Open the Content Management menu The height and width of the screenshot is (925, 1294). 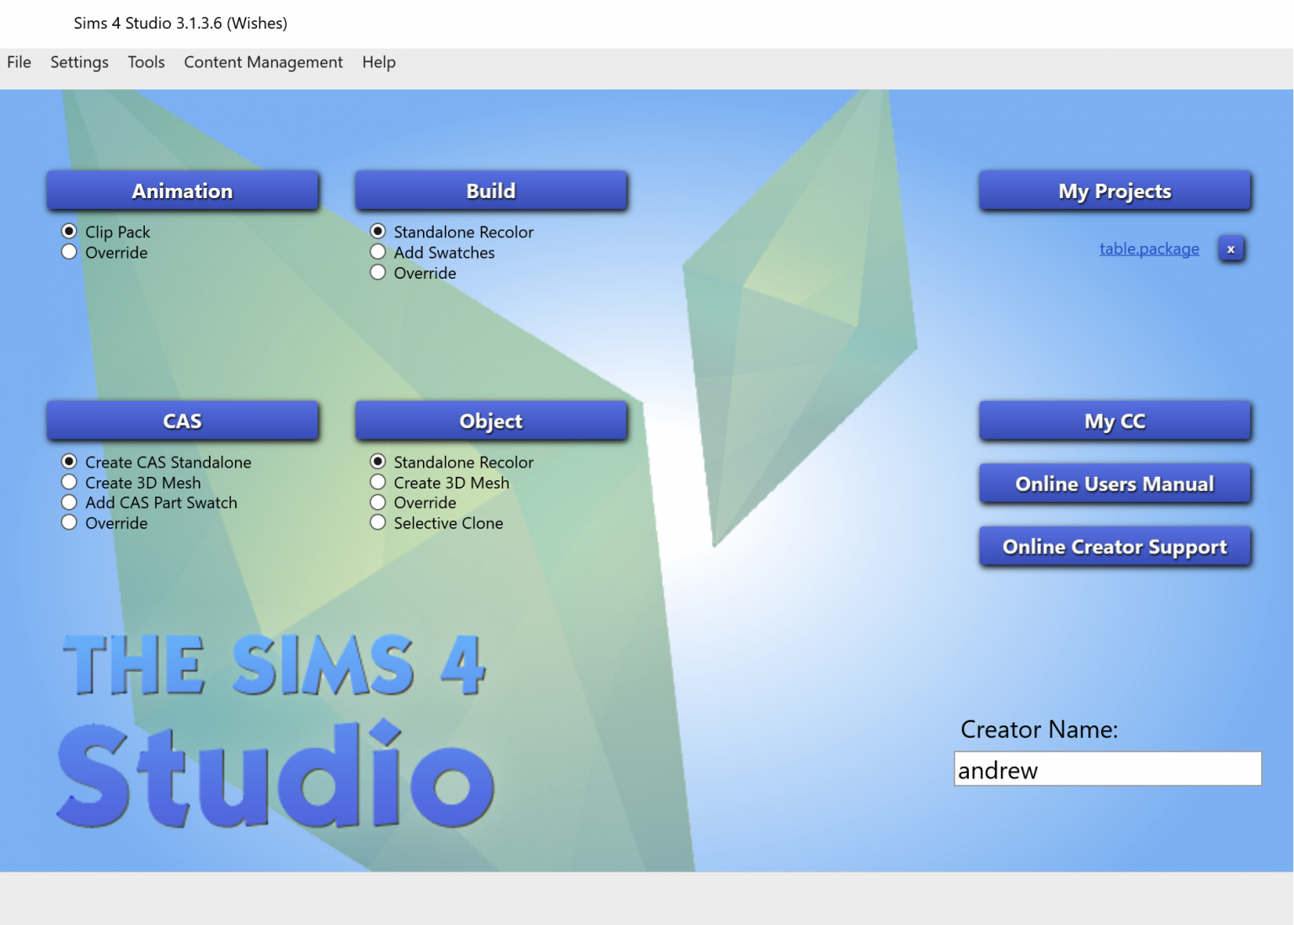pyautogui.click(x=263, y=61)
